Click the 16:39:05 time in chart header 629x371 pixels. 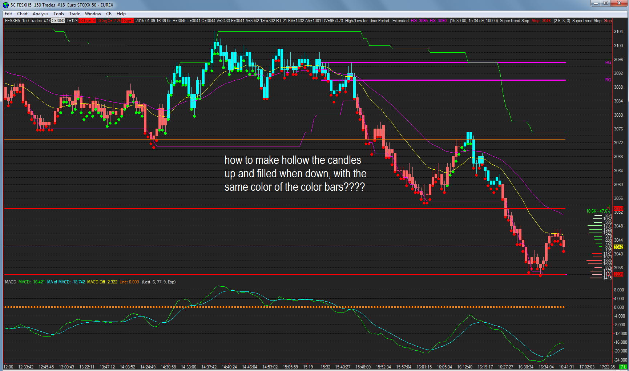(x=164, y=21)
